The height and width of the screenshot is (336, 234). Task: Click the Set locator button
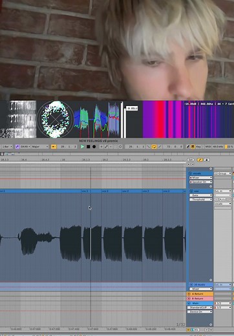click(x=191, y=160)
